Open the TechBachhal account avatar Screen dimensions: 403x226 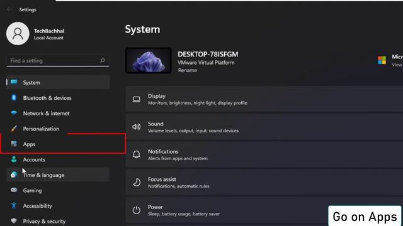coord(18,33)
